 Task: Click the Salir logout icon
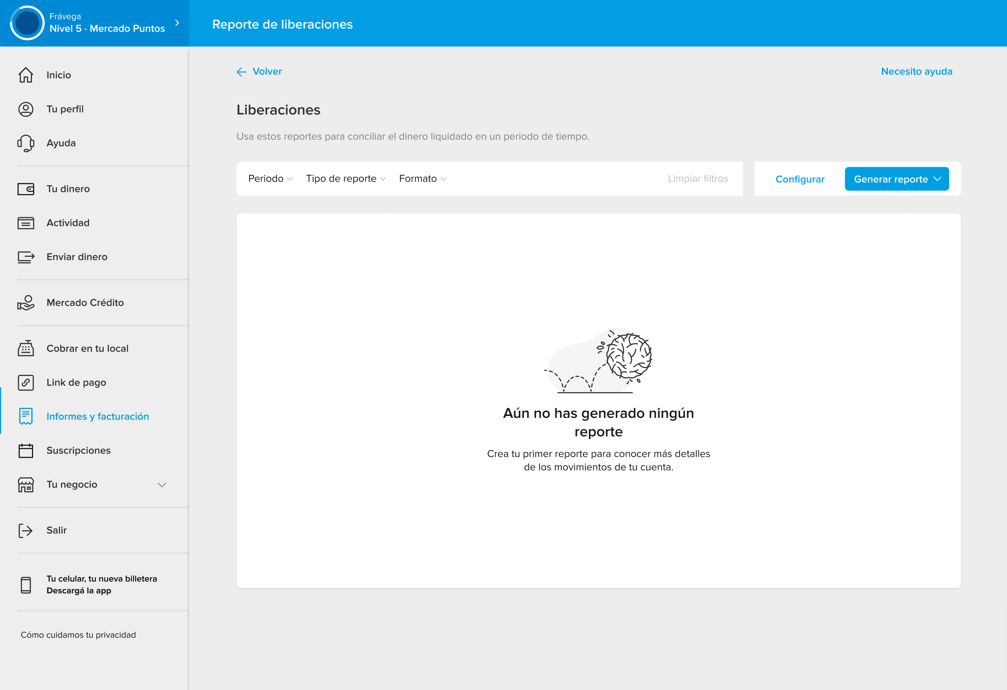(x=26, y=530)
